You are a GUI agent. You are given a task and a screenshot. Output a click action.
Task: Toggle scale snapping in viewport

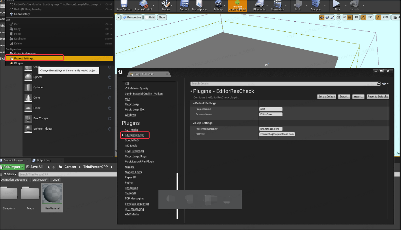click(378, 17)
